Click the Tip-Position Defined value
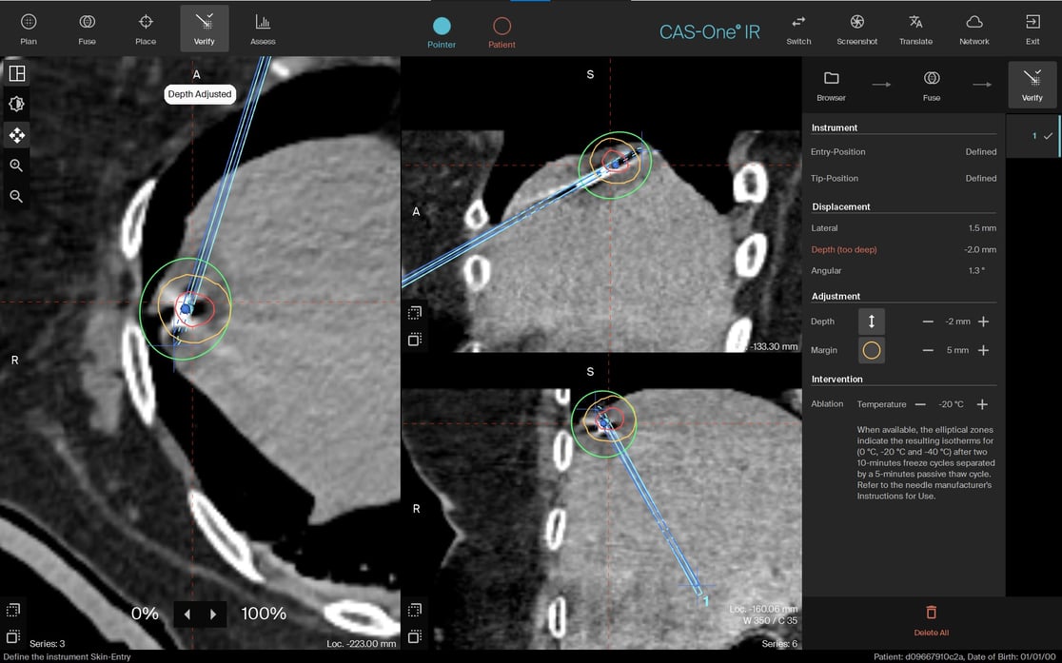1062x663 pixels. coord(981,179)
